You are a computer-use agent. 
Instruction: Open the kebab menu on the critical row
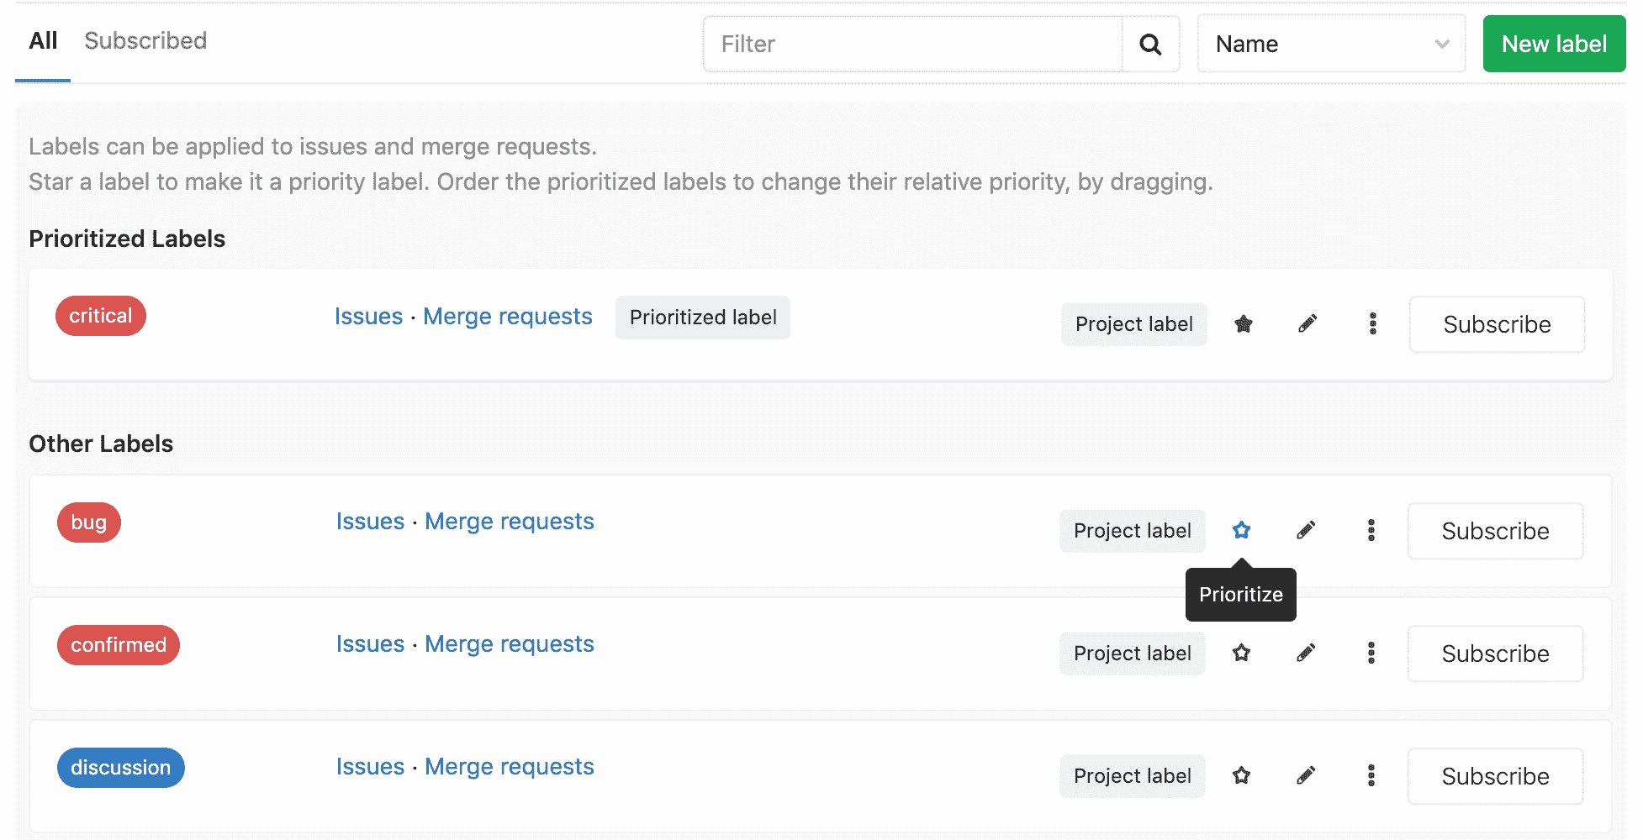point(1372,324)
